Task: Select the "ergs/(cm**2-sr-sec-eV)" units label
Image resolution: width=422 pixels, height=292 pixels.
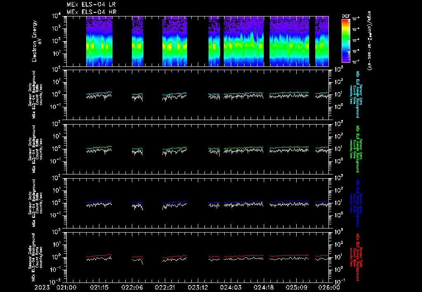Action: click(370, 41)
